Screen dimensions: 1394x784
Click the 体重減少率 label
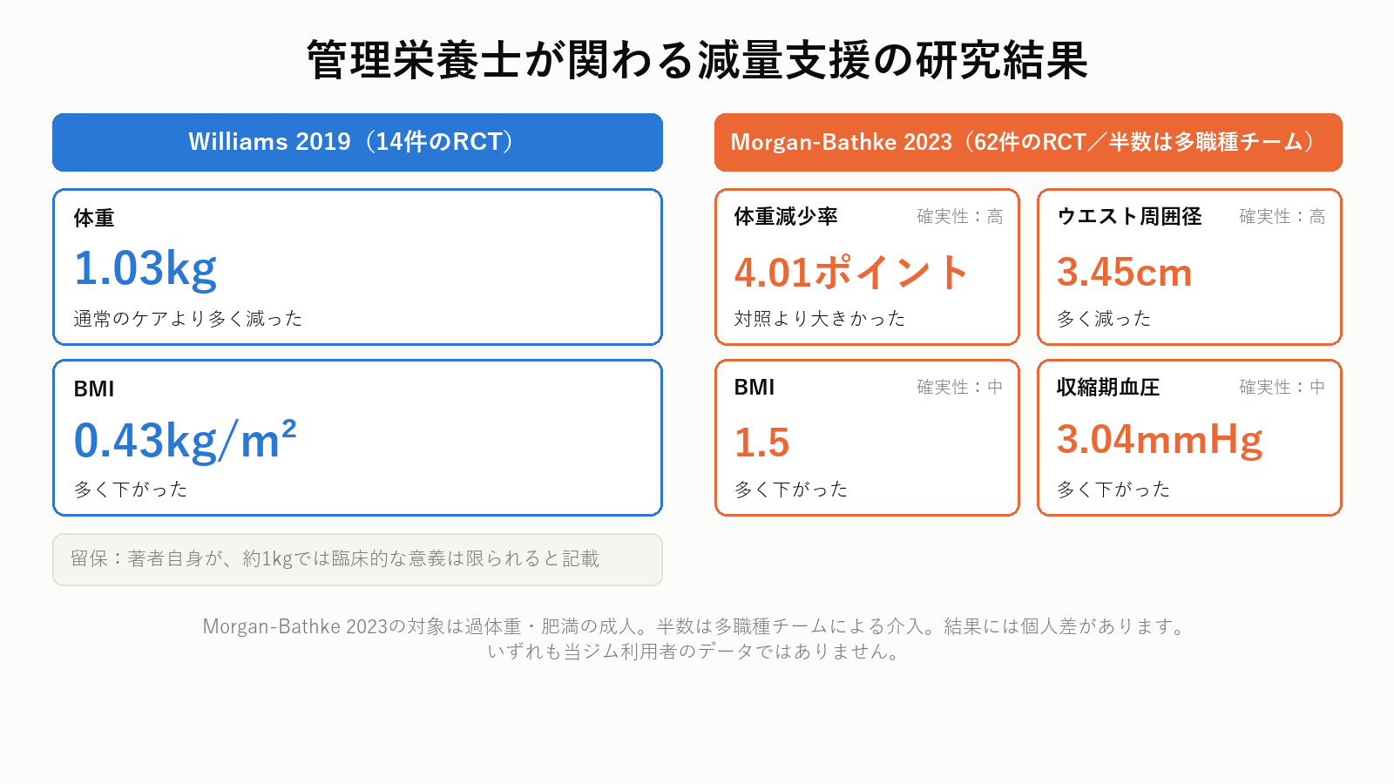pos(786,216)
